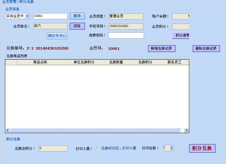This screenshot has width=226, height=164.
Task: Click the large 积分兑换 redeem button
Action: click(202, 148)
